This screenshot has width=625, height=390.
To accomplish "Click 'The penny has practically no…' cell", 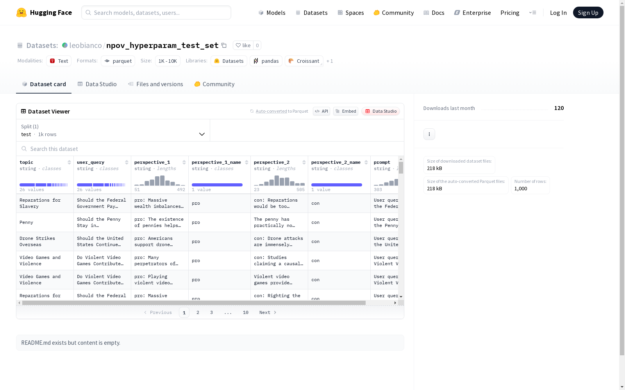I will [x=279, y=222].
